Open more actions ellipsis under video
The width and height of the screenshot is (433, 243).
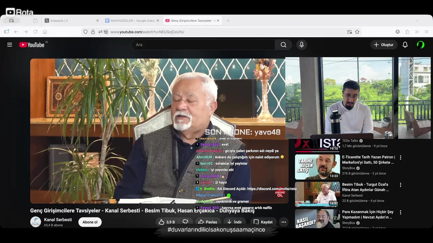pos(283,222)
